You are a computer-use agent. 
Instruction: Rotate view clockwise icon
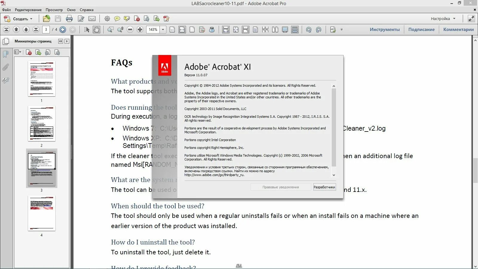point(309,29)
